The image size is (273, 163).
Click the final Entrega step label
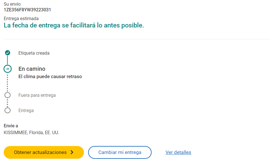pyautogui.click(x=26, y=111)
